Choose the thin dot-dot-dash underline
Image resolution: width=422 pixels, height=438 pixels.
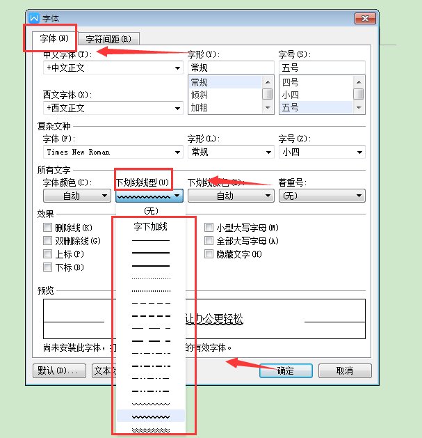tap(151, 379)
